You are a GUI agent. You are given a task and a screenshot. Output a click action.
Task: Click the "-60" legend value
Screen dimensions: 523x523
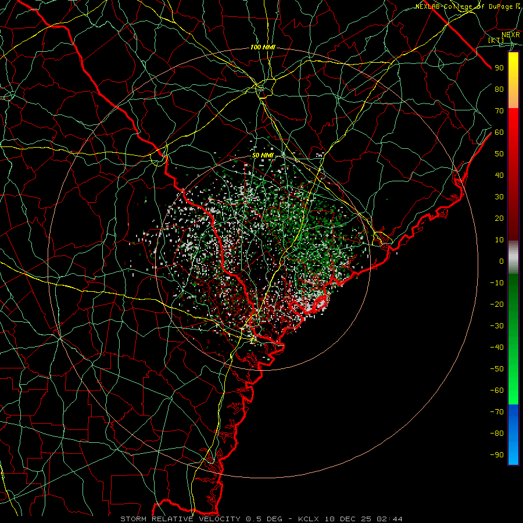tap(497, 391)
